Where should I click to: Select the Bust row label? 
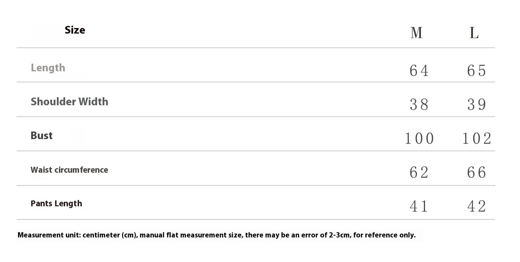(x=42, y=135)
